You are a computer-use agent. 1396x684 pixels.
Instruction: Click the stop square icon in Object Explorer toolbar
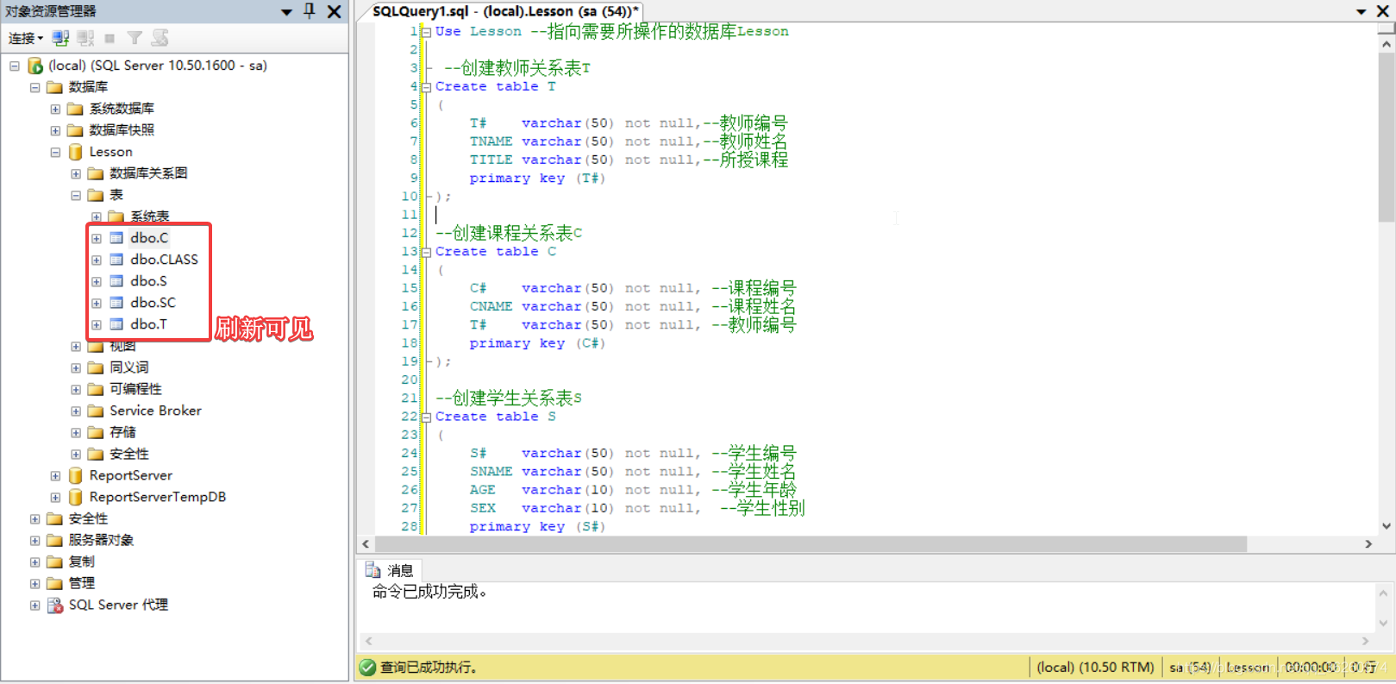pyautogui.click(x=110, y=38)
